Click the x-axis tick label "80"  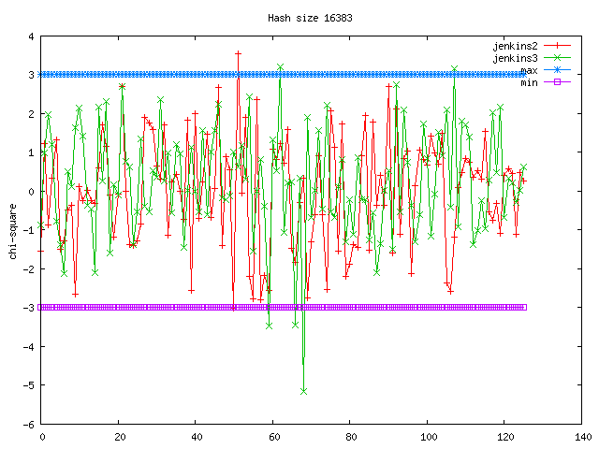[x=351, y=437]
